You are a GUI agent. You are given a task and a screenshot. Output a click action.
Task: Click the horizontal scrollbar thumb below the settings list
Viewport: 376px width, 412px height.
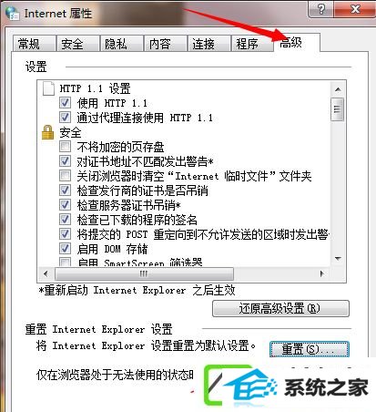[x=144, y=273]
